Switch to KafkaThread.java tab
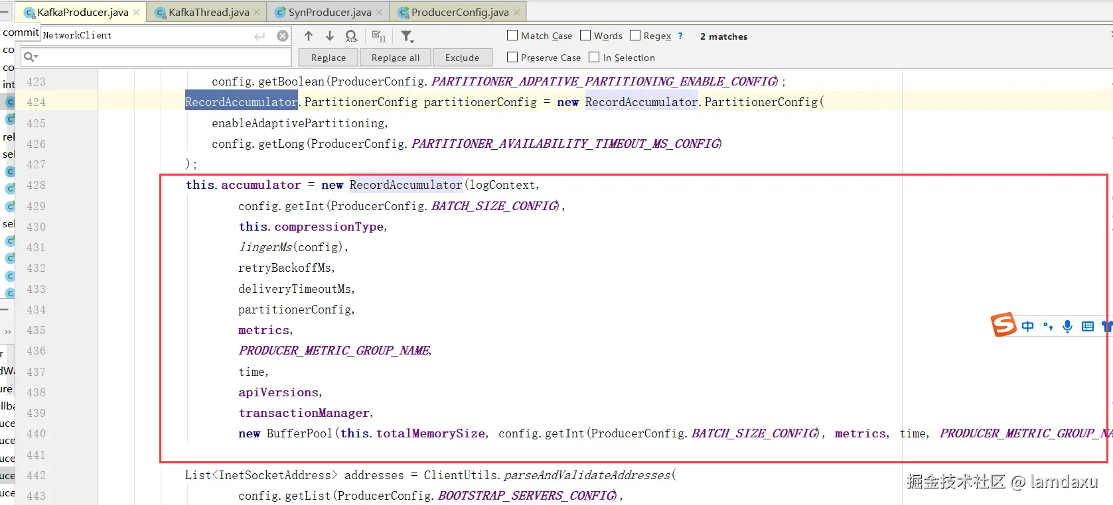This screenshot has width=1113, height=505. pyautogui.click(x=207, y=12)
